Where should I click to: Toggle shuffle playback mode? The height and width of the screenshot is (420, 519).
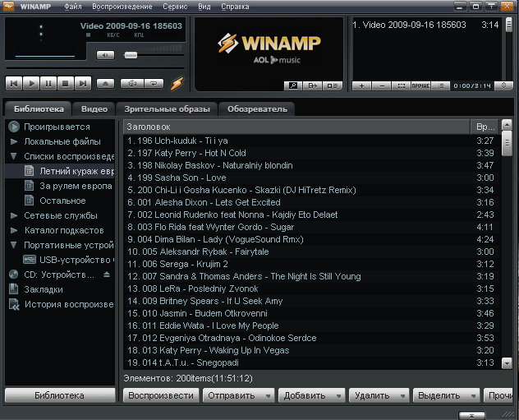tap(132, 84)
